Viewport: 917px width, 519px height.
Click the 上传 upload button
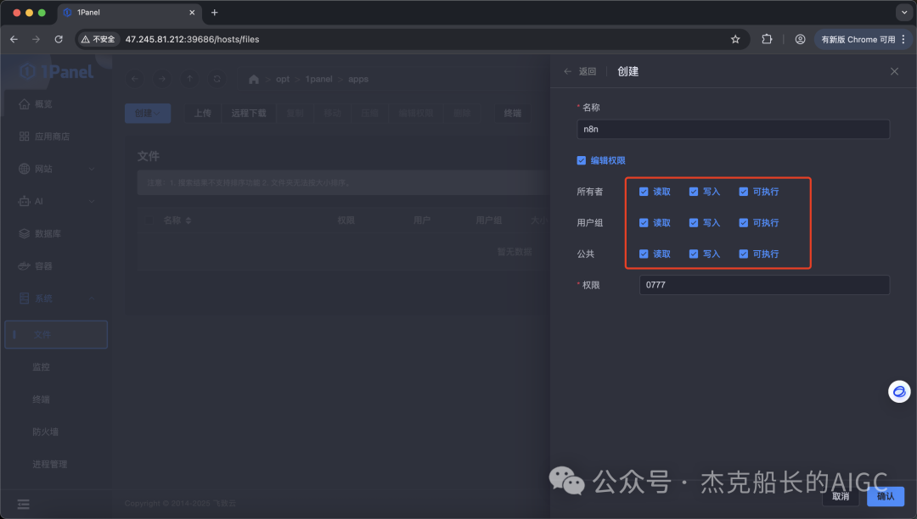point(203,114)
